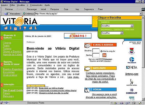Click the page scrollbar down arrow
This screenshot has width=145, height=105.
point(143,99)
